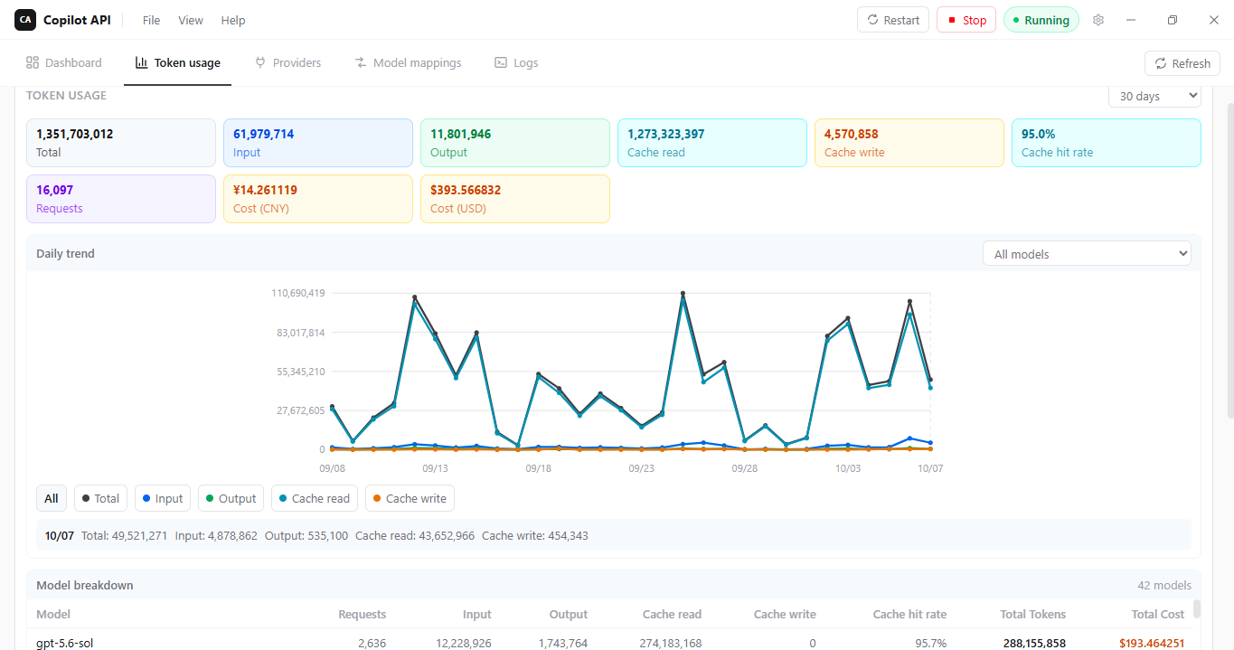Restart the API server
Image resolution: width=1234 pixels, height=650 pixels.
point(893,20)
